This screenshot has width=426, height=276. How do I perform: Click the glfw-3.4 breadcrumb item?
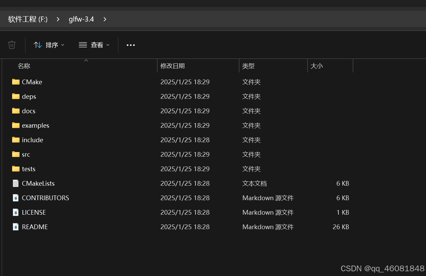pos(81,19)
